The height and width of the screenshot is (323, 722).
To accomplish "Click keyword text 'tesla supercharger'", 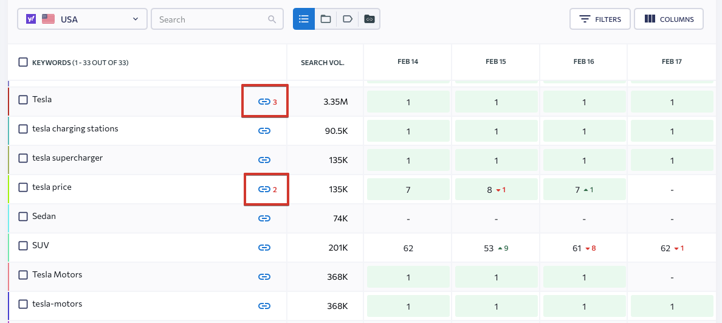I will (x=67, y=158).
